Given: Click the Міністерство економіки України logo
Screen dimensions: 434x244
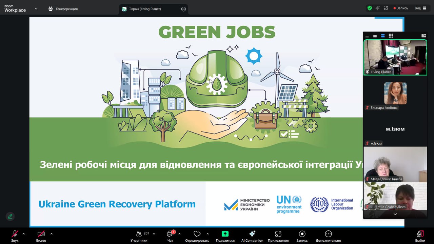Looking at the screenshot, I should click(x=247, y=205).
